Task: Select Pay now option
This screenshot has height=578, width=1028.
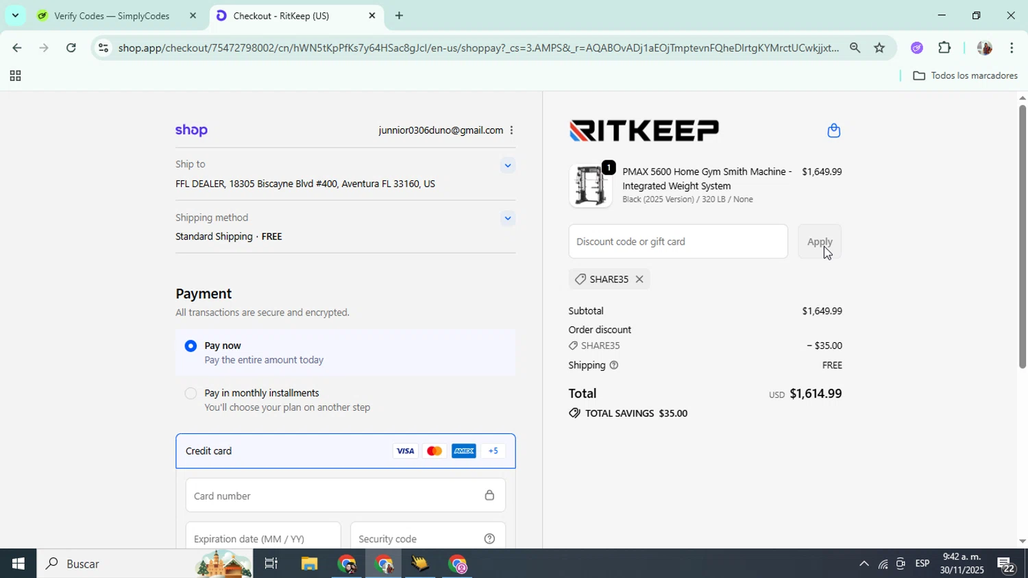Action: tap(191, 346)
